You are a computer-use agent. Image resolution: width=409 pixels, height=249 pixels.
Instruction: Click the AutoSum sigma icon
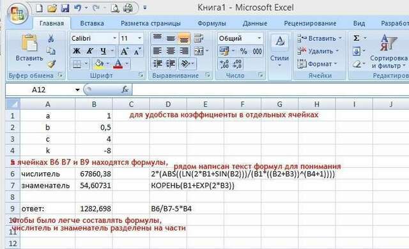tap(357, 38)
